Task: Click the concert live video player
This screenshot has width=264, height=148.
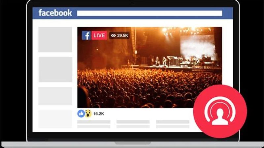Action: [x=149, y=67]
